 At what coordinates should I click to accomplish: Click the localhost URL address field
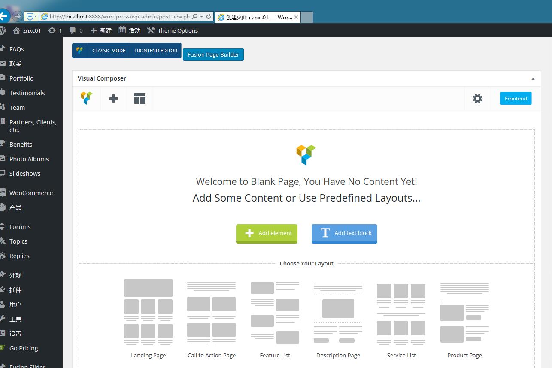[x=119, y=17]
